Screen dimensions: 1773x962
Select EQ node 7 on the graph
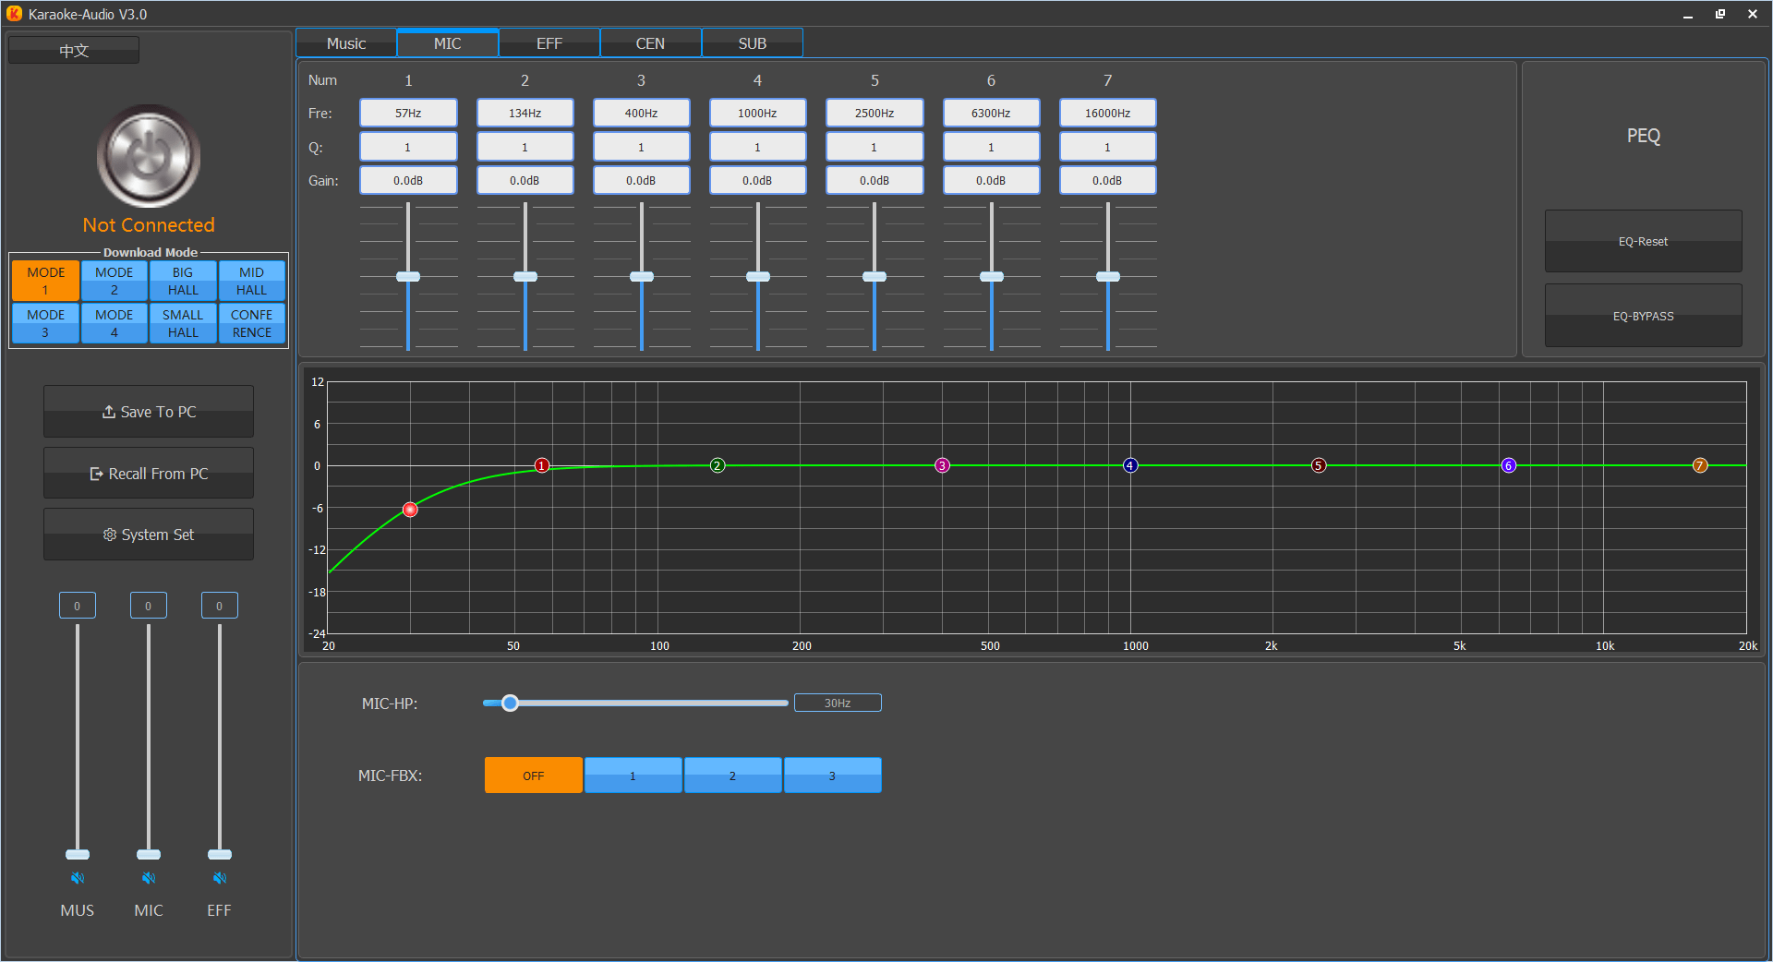click(1700, 465)
